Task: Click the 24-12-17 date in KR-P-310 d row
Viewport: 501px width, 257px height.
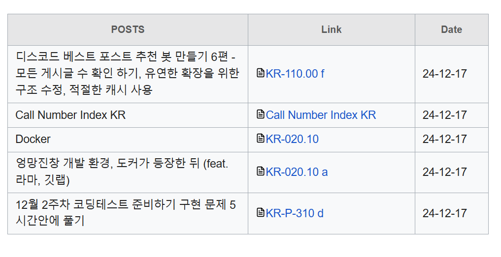Action: click(x=444, y=213)
